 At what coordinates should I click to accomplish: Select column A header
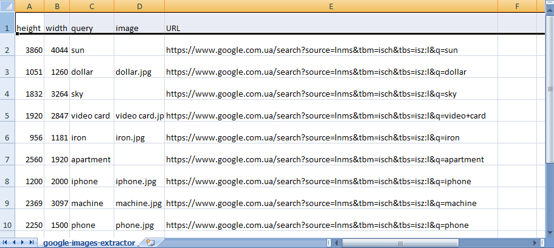point(30,6)
